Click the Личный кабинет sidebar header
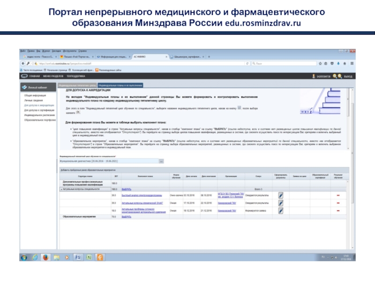The width and height of the screenshot is (375, 281). 37,88
